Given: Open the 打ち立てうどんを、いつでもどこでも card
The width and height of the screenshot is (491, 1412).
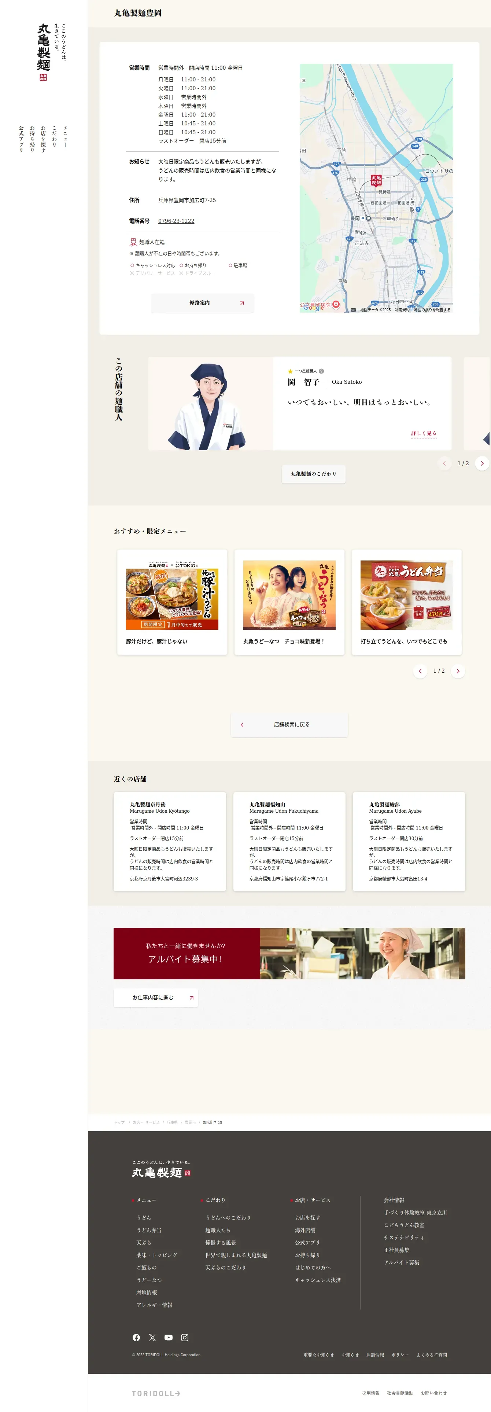Looking at the screenshot, I should 407,602.
